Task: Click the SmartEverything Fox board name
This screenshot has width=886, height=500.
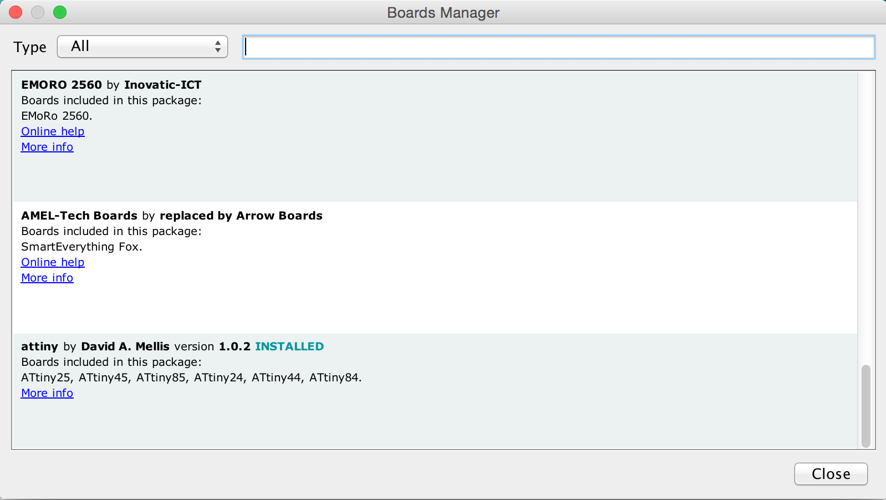Action: [82, 247]
